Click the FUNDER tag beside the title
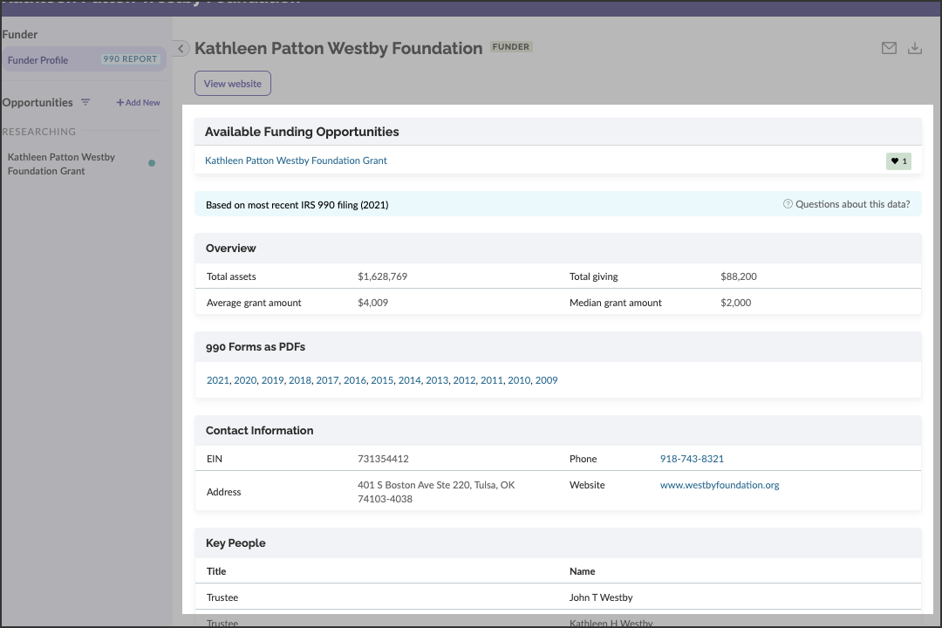Image resolution: width=942 pixels, height=628 pixels. [511, 47]
